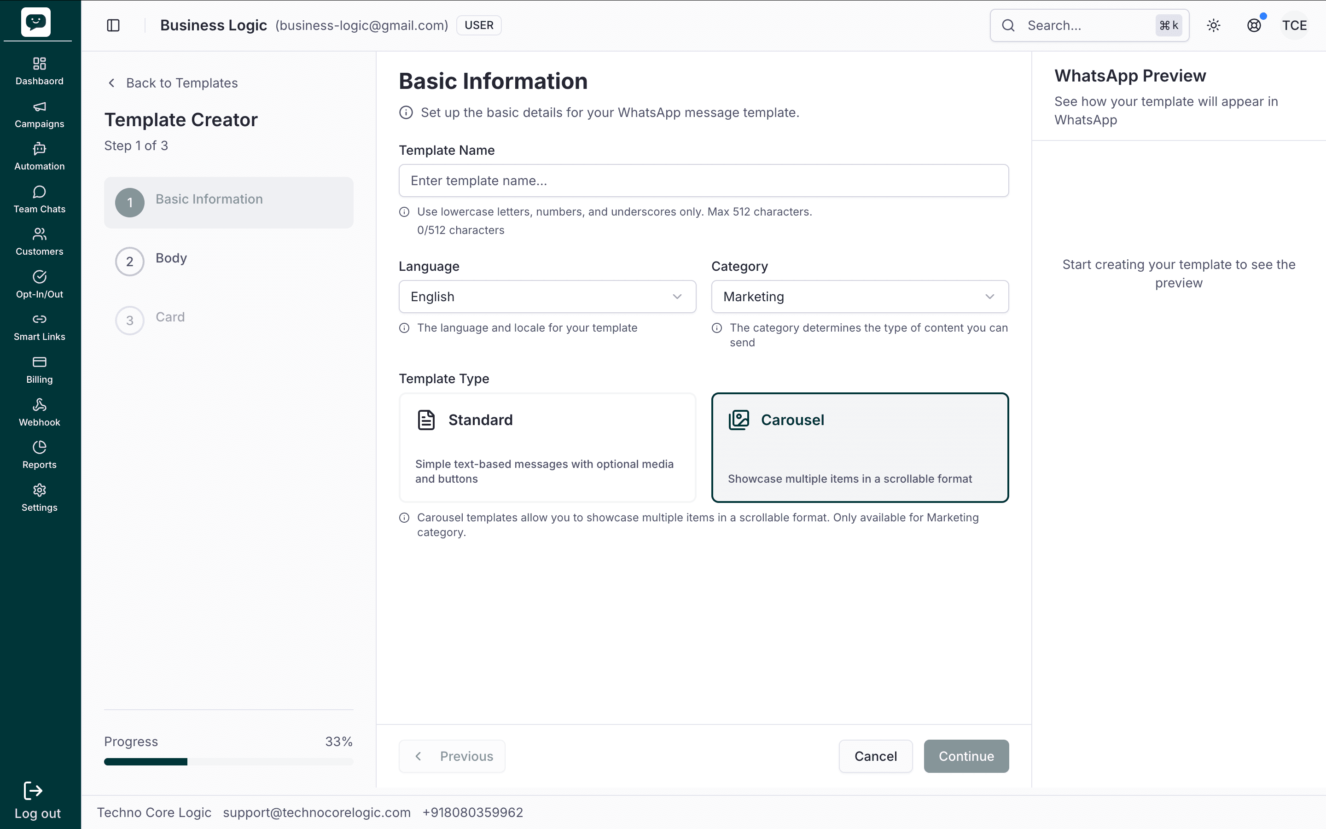
Task: Click the Log out arrow icon
Action: (x=33, y=791)
